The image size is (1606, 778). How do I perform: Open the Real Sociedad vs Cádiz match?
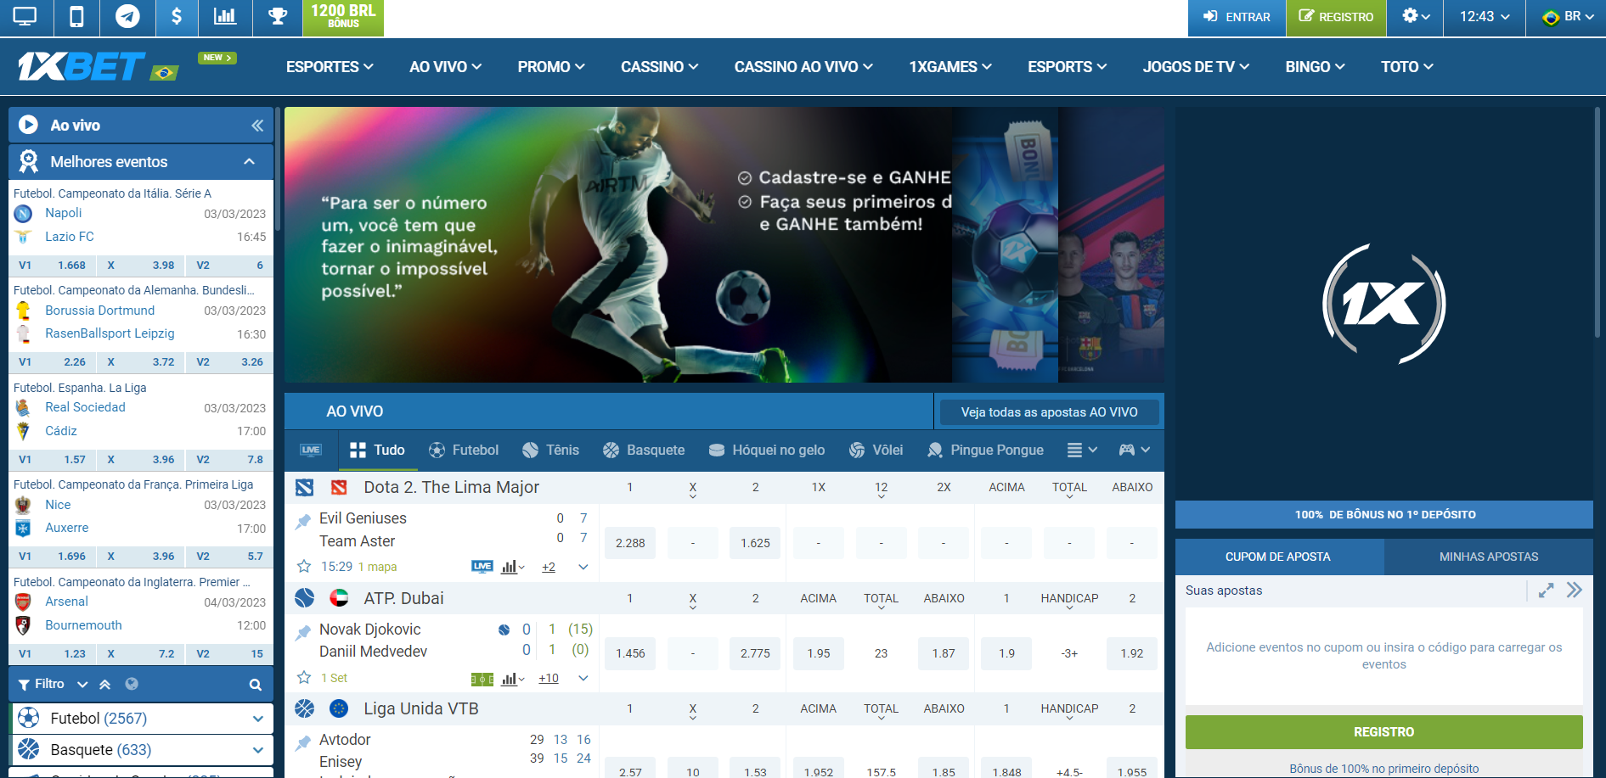(141, 419)
